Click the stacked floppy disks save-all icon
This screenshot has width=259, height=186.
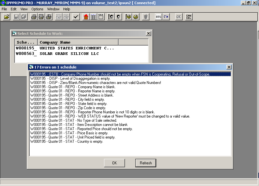click(x=24, y=17)
